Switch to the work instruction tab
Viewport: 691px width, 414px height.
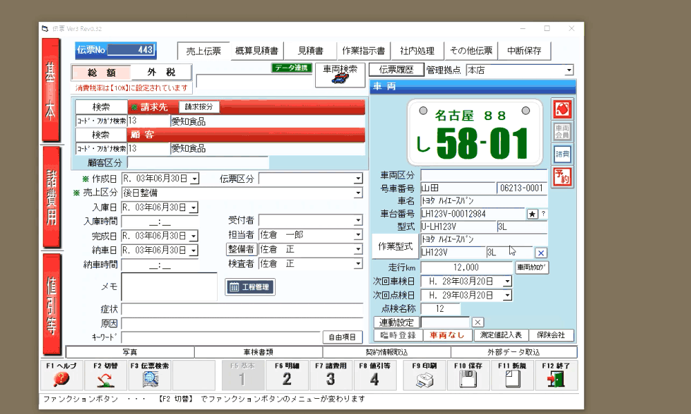[363, 50]
